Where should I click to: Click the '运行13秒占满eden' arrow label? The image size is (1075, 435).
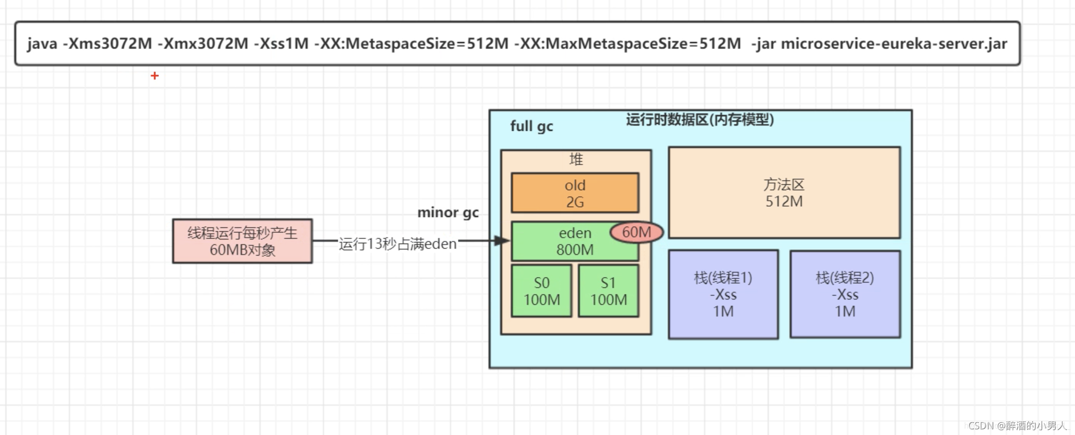pyautogui.click(x=397, y=244)
